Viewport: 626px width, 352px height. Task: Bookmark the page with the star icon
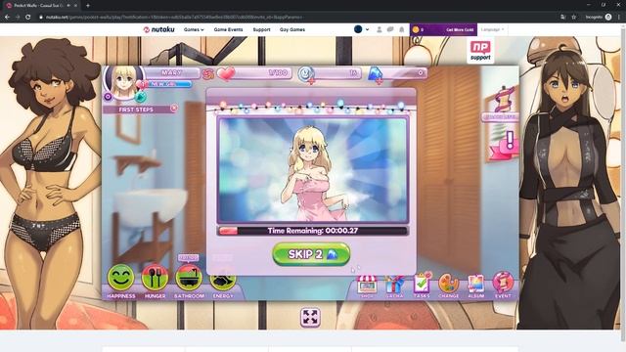[574, 18]
